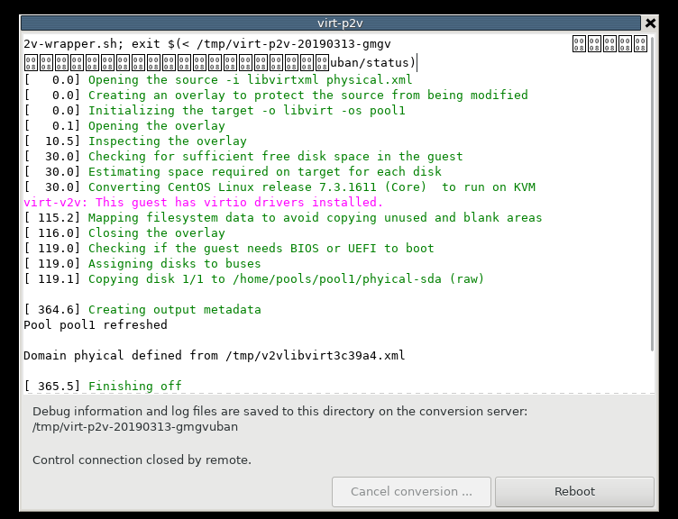Click the Reboot button
This screenshot has width=678, height=519.
574,492
